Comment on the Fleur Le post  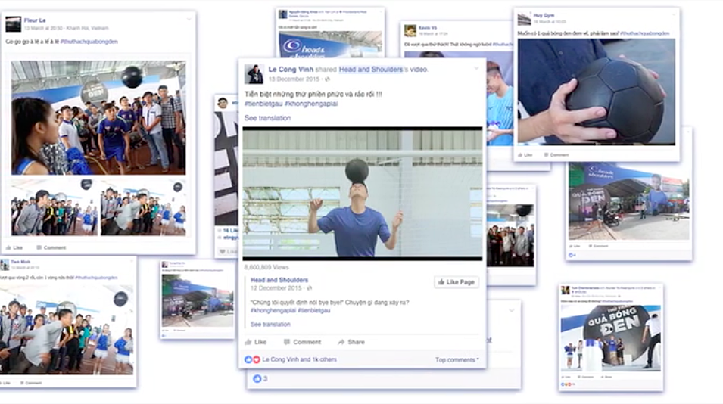(51, 248)
